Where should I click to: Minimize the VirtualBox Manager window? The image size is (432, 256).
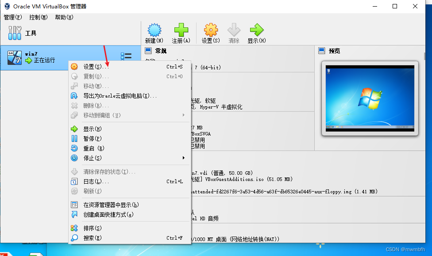coord(375,6)
